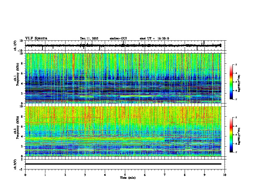The height and width of the screenshot is (196, 253).
Task: Click the time axis tick label "1"
Action: click(x=45, y=175)
